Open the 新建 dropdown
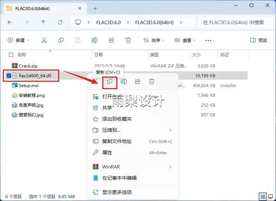The width and height of the screenshot is (276, 201). (18, 40)
